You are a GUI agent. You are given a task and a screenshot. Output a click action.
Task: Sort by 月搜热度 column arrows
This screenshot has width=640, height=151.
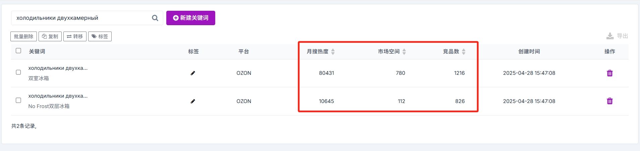[x=333, y=52]
